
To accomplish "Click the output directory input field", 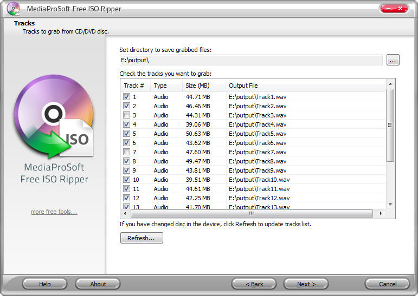I will pyautogui.click(x=251, y=60).
